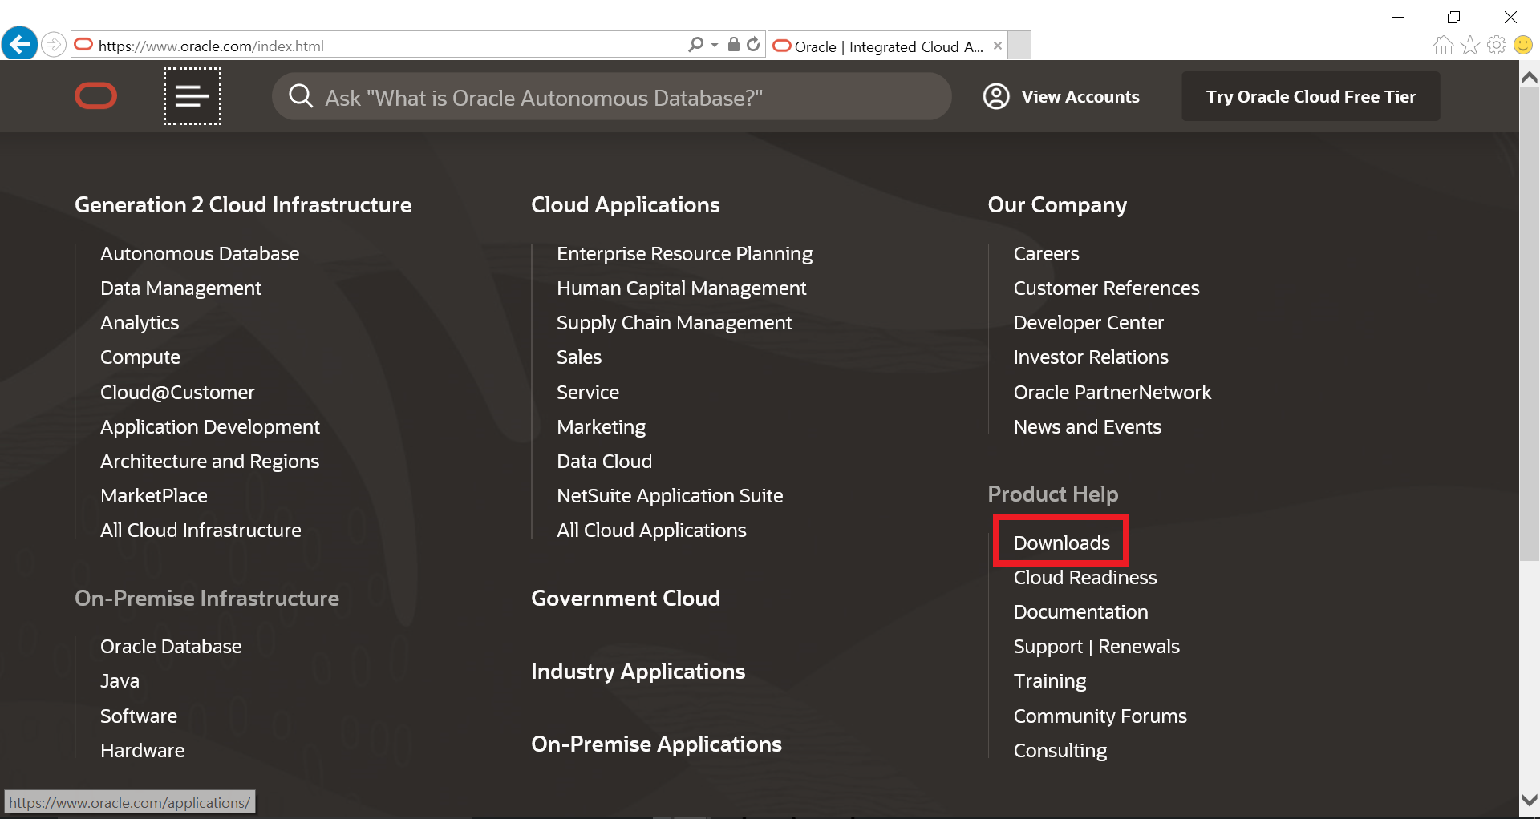Open Data Management link
This screenshot has width=1540, height=819.
coord(180,288)
